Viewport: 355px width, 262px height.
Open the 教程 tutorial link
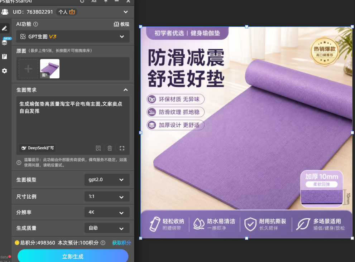pyautogui.click(x=121, y=24)
